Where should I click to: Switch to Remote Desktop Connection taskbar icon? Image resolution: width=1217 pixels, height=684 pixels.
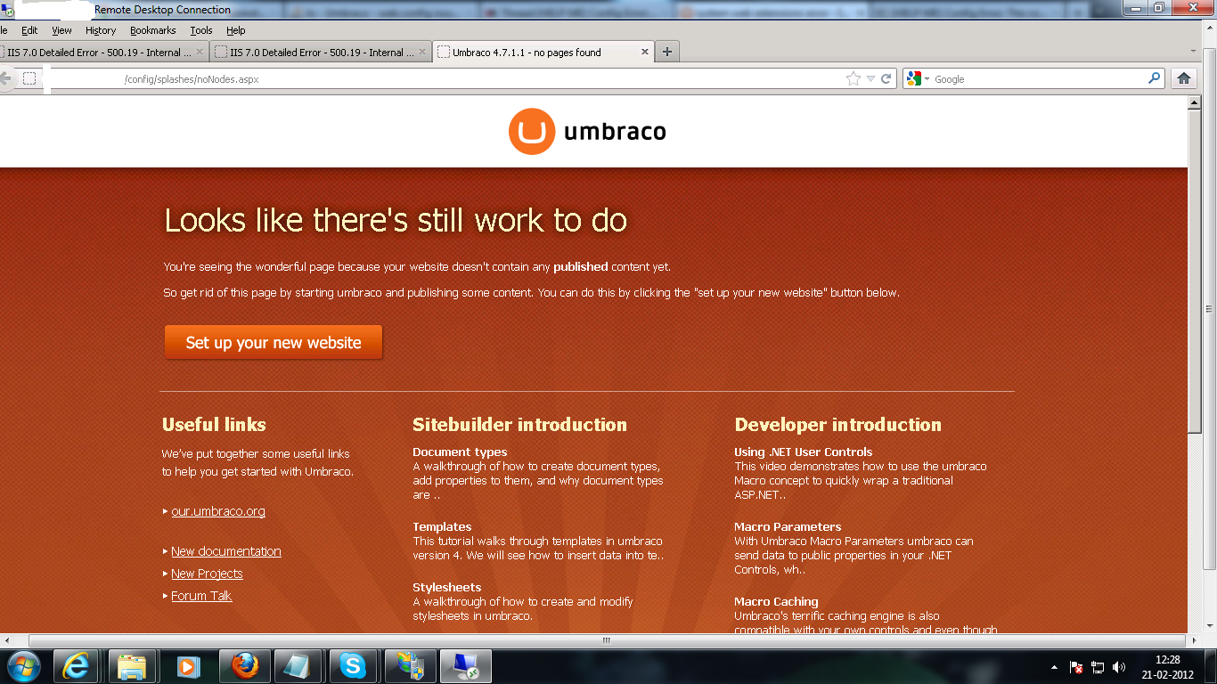pos(465,666)
